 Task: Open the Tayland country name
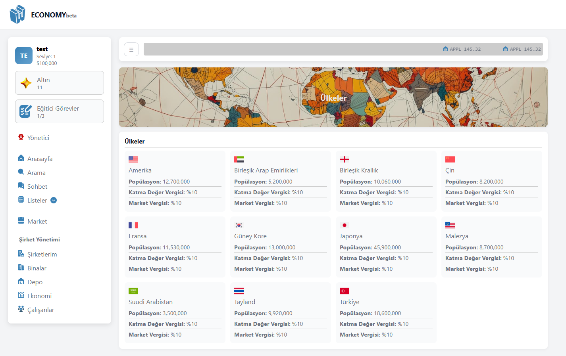[244, 302]
